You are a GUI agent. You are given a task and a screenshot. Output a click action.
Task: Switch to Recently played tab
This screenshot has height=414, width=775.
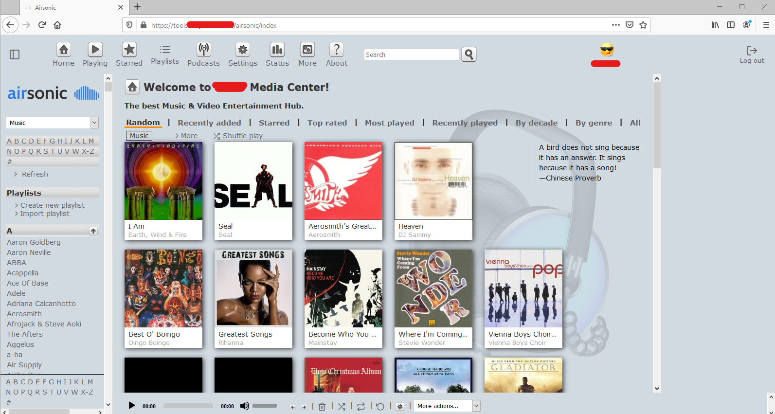click(465, 123)
